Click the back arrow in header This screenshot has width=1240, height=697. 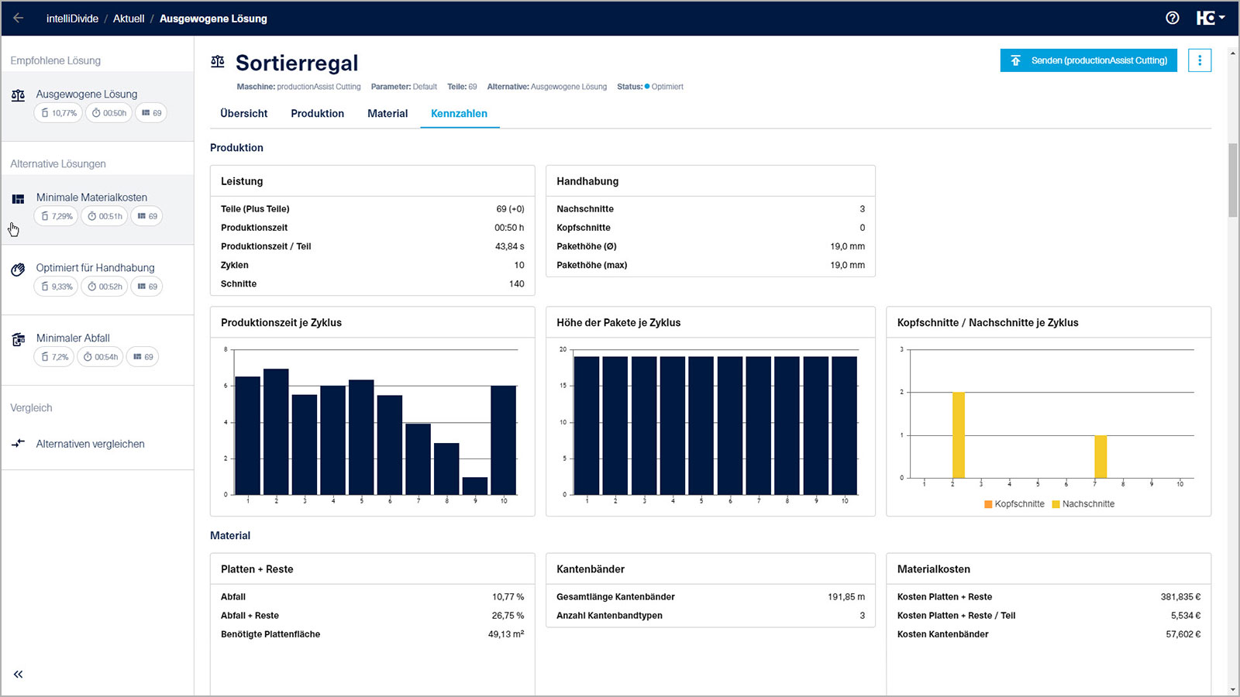(x=18, y=18)
